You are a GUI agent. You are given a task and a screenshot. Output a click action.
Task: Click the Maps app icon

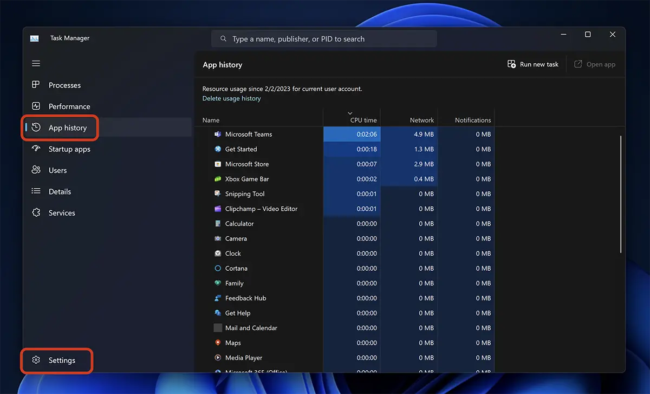(218, 343)
